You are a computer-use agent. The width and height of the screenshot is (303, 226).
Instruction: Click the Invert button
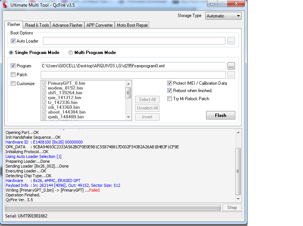coord(147,117)
